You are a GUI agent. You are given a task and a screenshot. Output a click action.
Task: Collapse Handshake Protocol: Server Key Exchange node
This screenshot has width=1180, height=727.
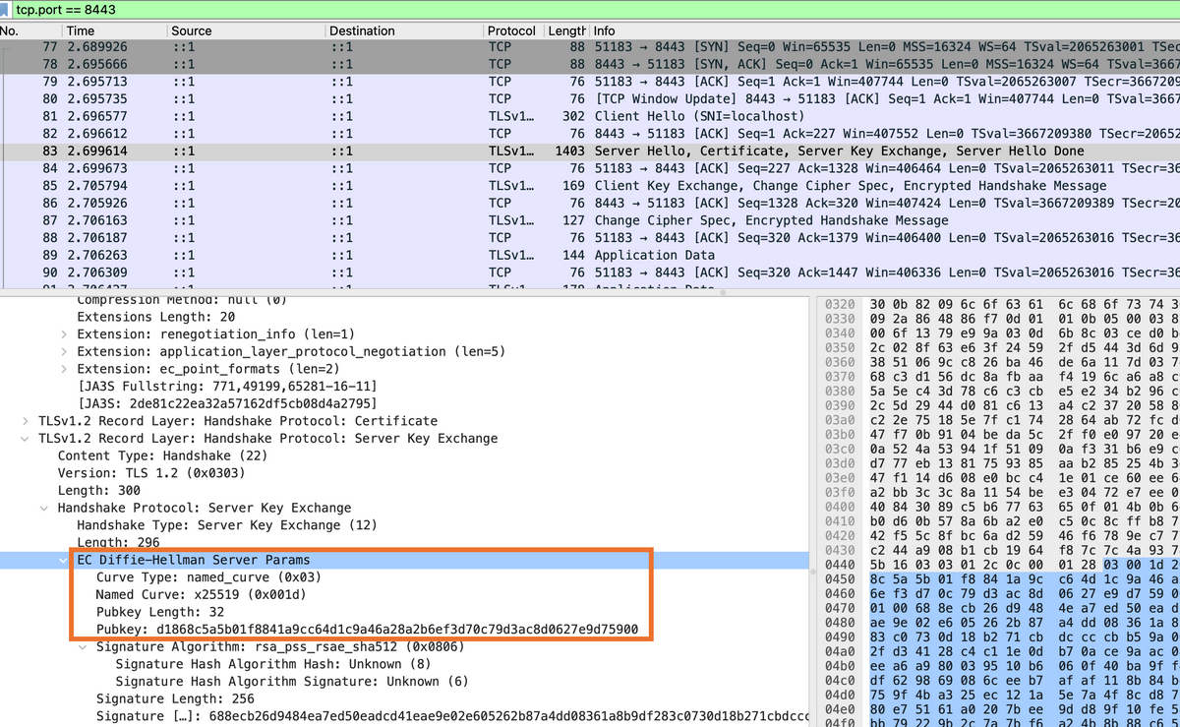(44, 509)
